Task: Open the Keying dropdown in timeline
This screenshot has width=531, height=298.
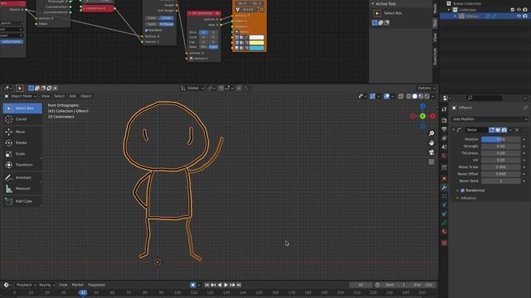Action: tap(46, 285)
